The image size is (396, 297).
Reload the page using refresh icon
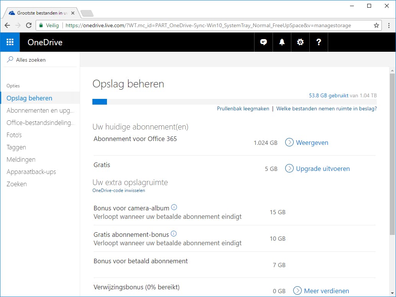point(29,25)
